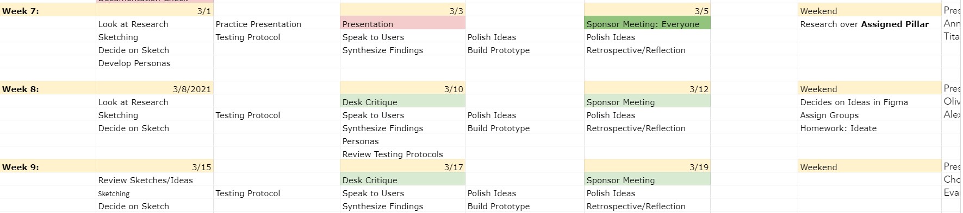This screenshot has height=213, width=963.
Task: Click the small-font Sketching cell in Week 9
Action: tap(154, 193)
